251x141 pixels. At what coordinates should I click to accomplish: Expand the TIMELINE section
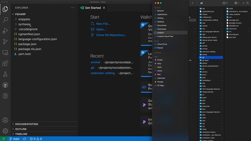tap(21, 134)
